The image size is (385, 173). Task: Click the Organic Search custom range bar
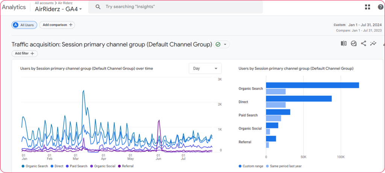(312, 85)
